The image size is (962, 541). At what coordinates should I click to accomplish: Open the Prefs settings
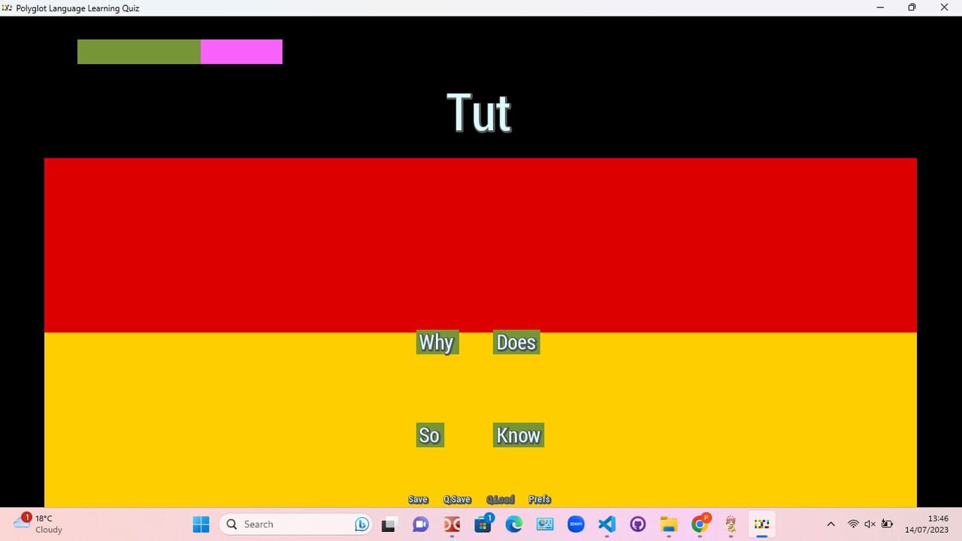coord(539,499)
